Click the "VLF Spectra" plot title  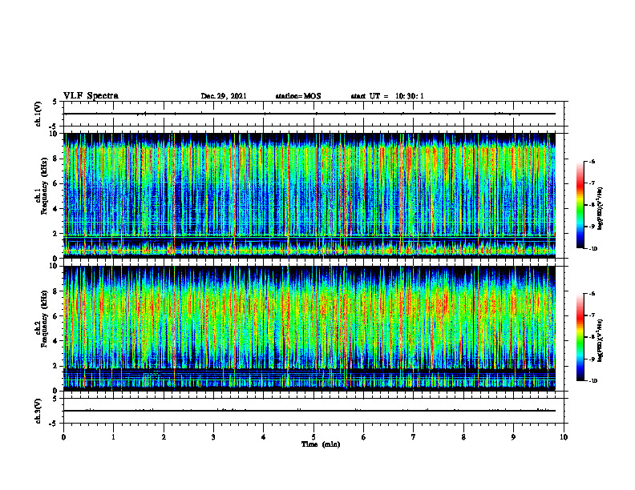point(91,96)
